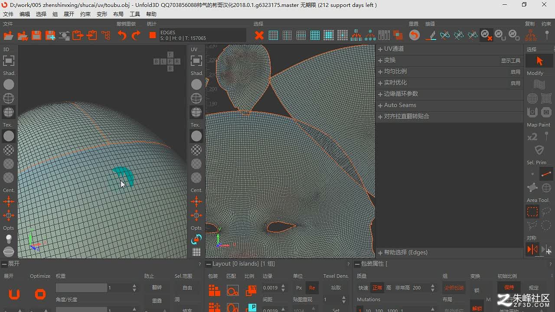Viewport: 555px width, 312px height.
Task: Click the 拾取 Texel density button
Action: point(336,288)
